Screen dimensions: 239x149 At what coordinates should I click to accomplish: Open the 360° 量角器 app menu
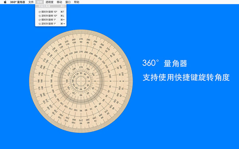18,2
